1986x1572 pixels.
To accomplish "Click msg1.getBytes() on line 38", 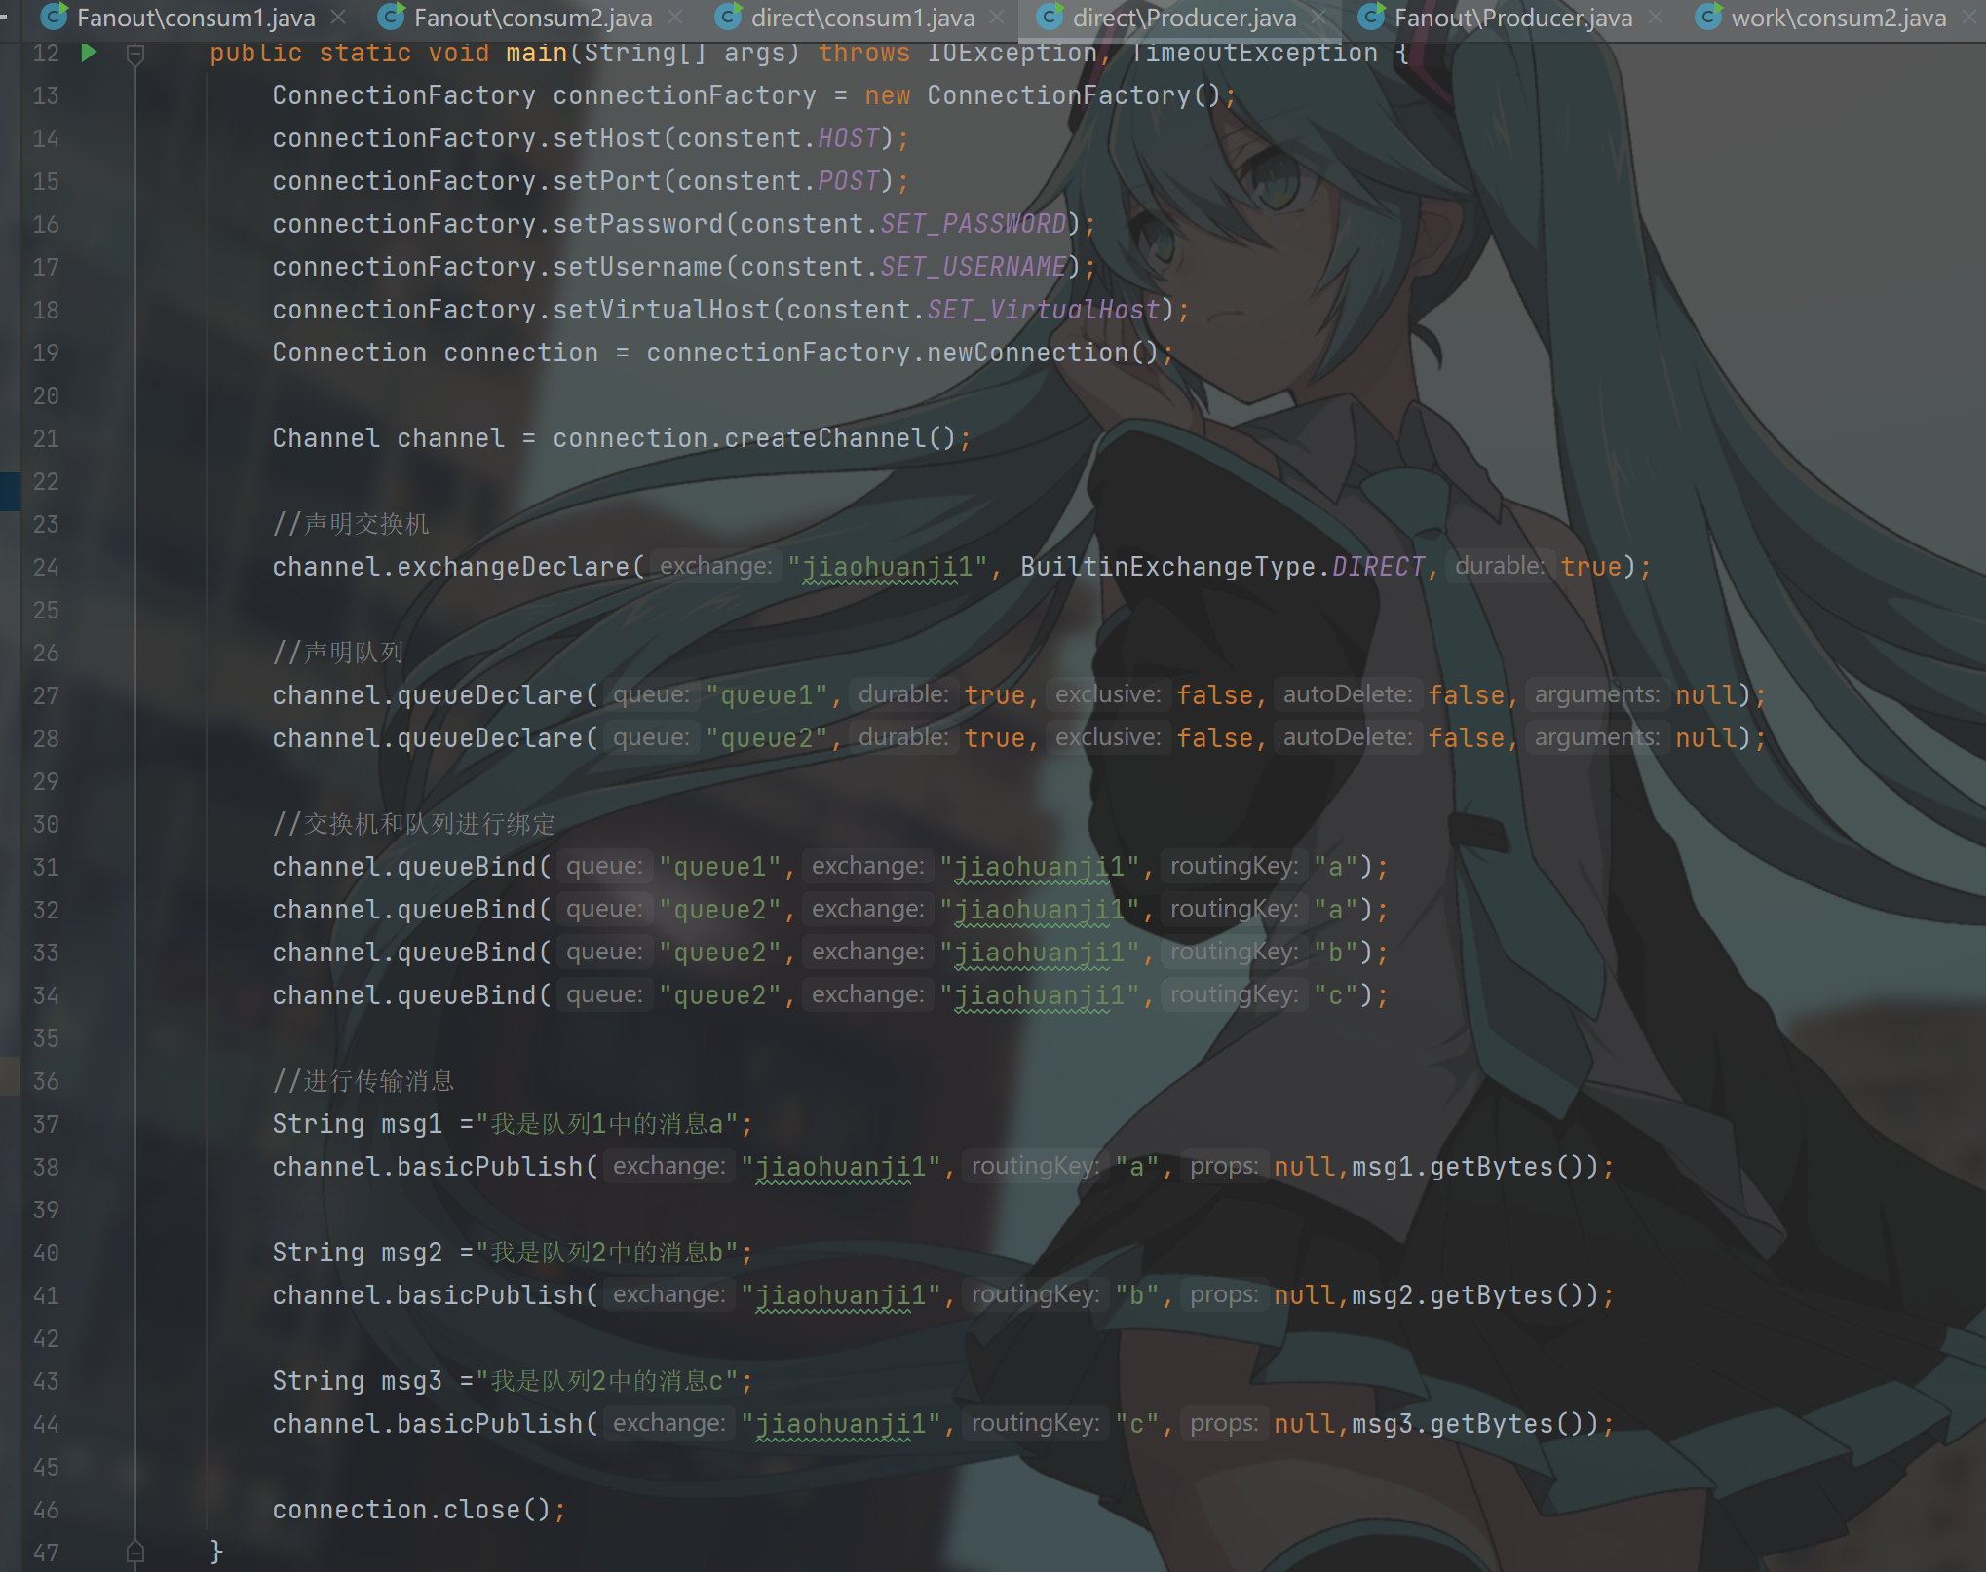I will click(x=1469, y=1167).
